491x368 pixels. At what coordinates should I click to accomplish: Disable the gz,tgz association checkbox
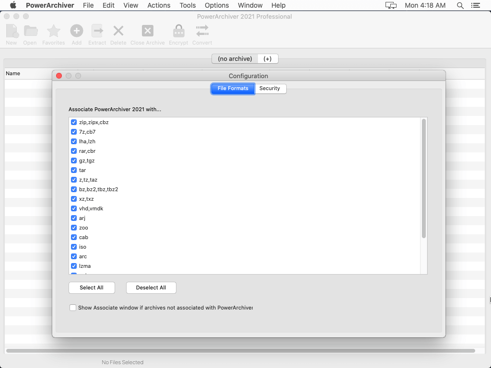pyautogui.click(x=74, y=161)
